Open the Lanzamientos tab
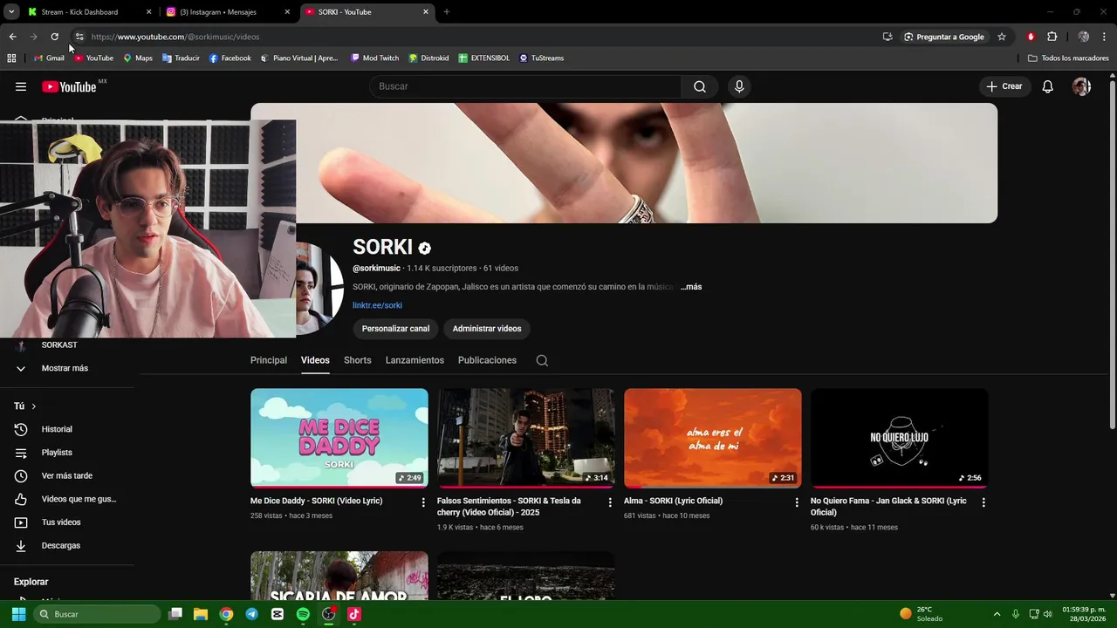Image resolution: width=1117 pixels, height=628 pixels. (415, 360)
